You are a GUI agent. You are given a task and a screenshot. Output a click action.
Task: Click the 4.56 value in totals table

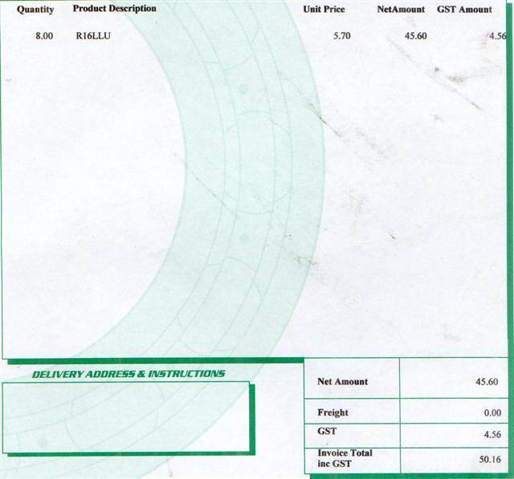(490, 435)
